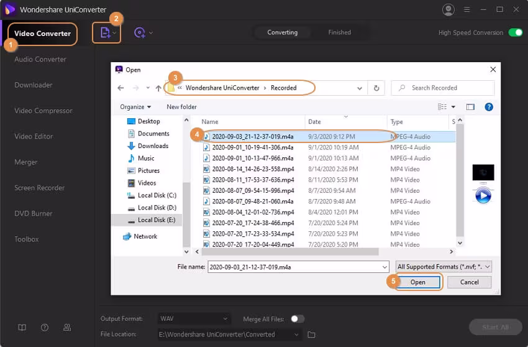
Task: Select Downloads in navigation pane
Action: point(148,146)
